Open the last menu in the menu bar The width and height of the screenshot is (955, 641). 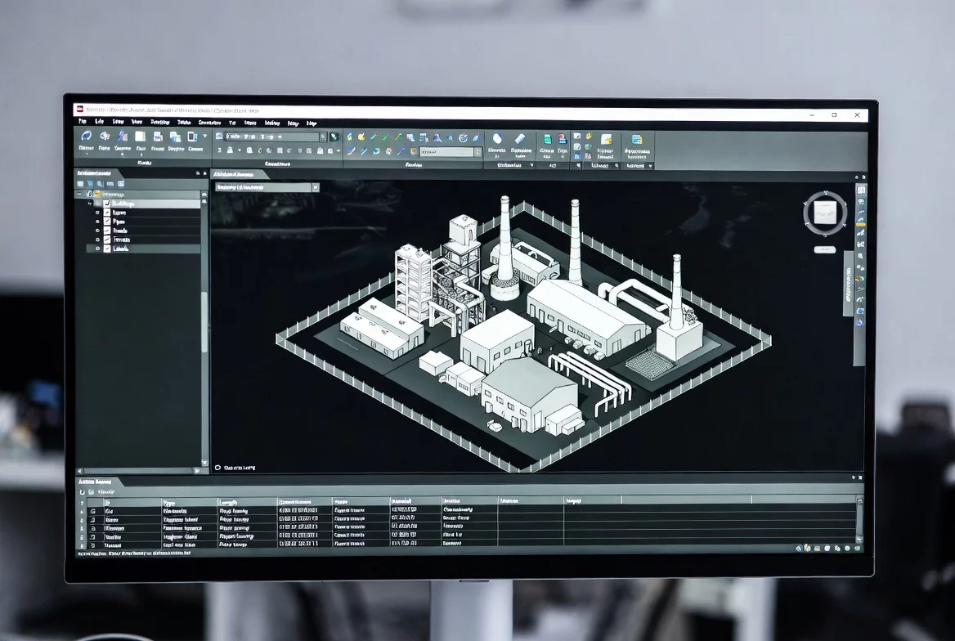312,123
